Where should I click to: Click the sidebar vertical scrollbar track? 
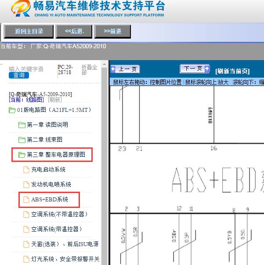point(104,166)
